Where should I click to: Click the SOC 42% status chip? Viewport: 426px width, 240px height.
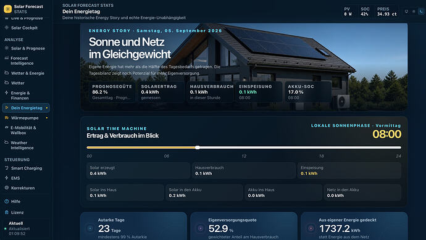click(365, 11)
